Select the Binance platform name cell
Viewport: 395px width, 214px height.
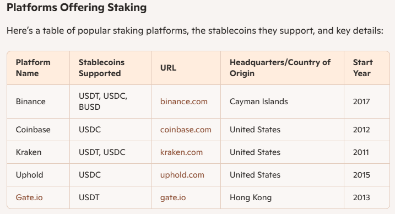[x=39, y=101]
